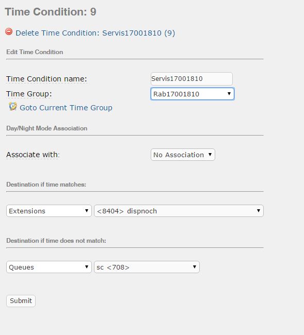The height and width of the screenshot is (335, 304).
Task: Click the Goto Current Time Group clock icon
Action: point(13,106)
